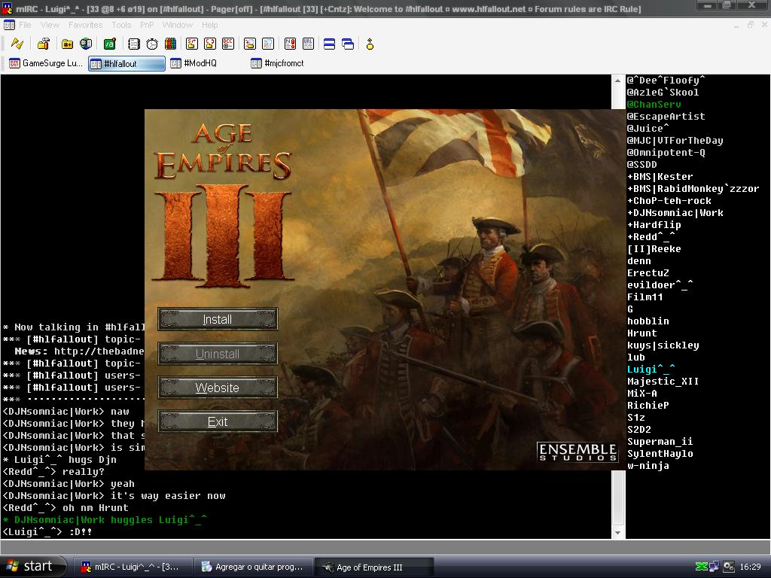Open the Help menu
This screenshot has width=771, height=578.
click(x=210, y=25)
